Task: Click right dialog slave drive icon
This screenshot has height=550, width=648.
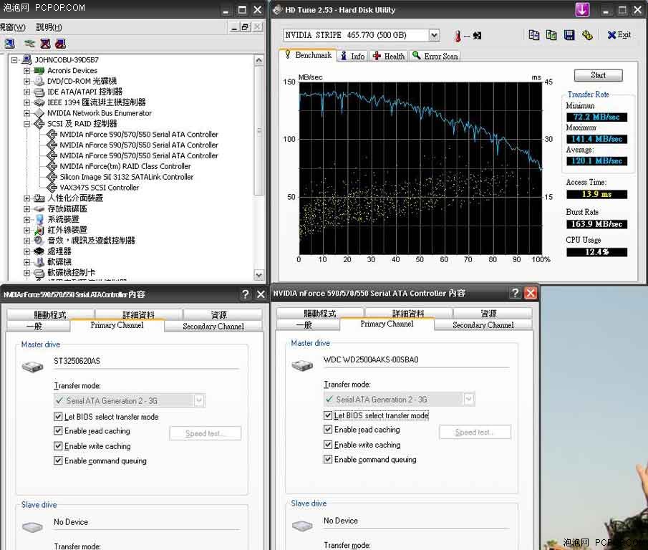Action: click(x=302, y=526)
